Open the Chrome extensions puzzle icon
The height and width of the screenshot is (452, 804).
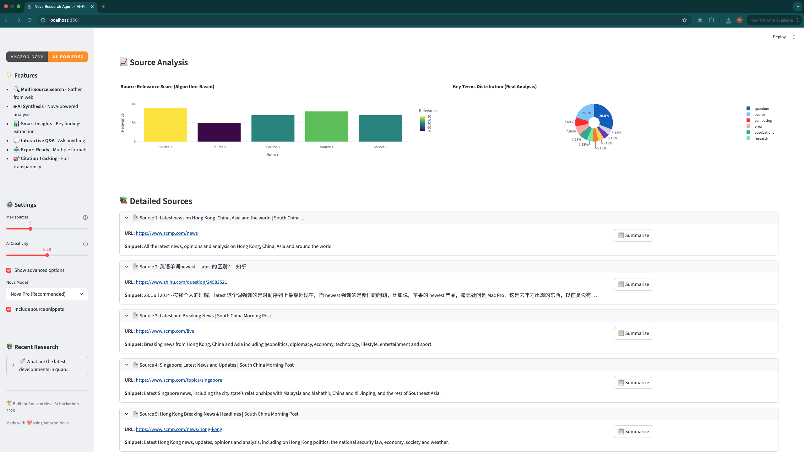[711, 20]
